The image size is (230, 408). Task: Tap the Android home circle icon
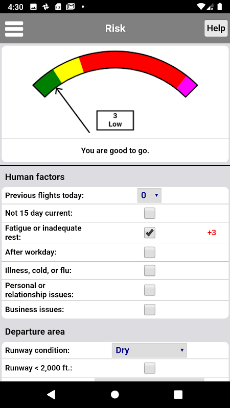tap(114, 394)
